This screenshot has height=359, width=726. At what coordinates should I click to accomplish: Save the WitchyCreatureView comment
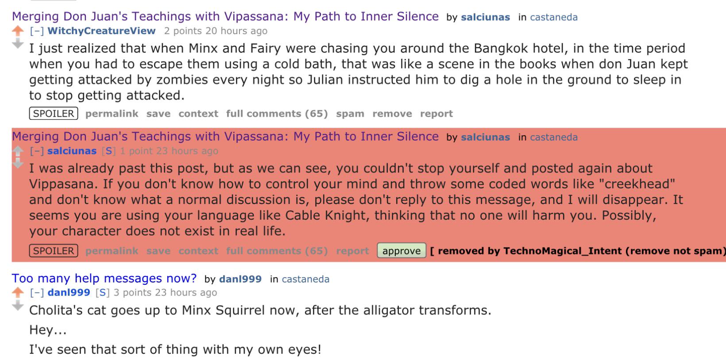pyautogui.click(x=158, y=114)
